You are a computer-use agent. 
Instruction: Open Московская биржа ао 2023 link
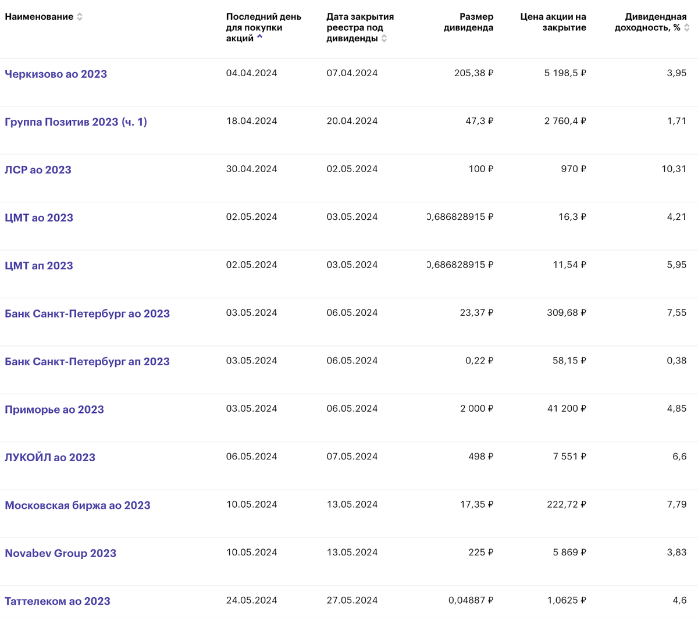click(x=77, y=505)
